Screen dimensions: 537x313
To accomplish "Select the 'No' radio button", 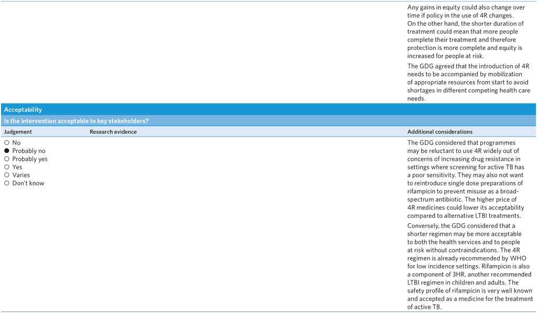I will tap(7, 143).
